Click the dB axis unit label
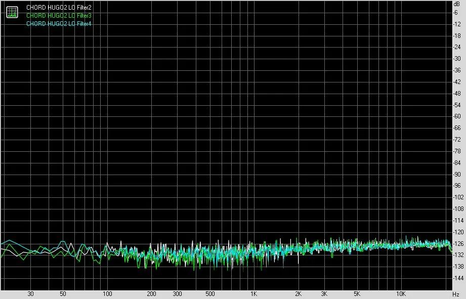Viewport: 466px width, 299px height. point(457,4)
